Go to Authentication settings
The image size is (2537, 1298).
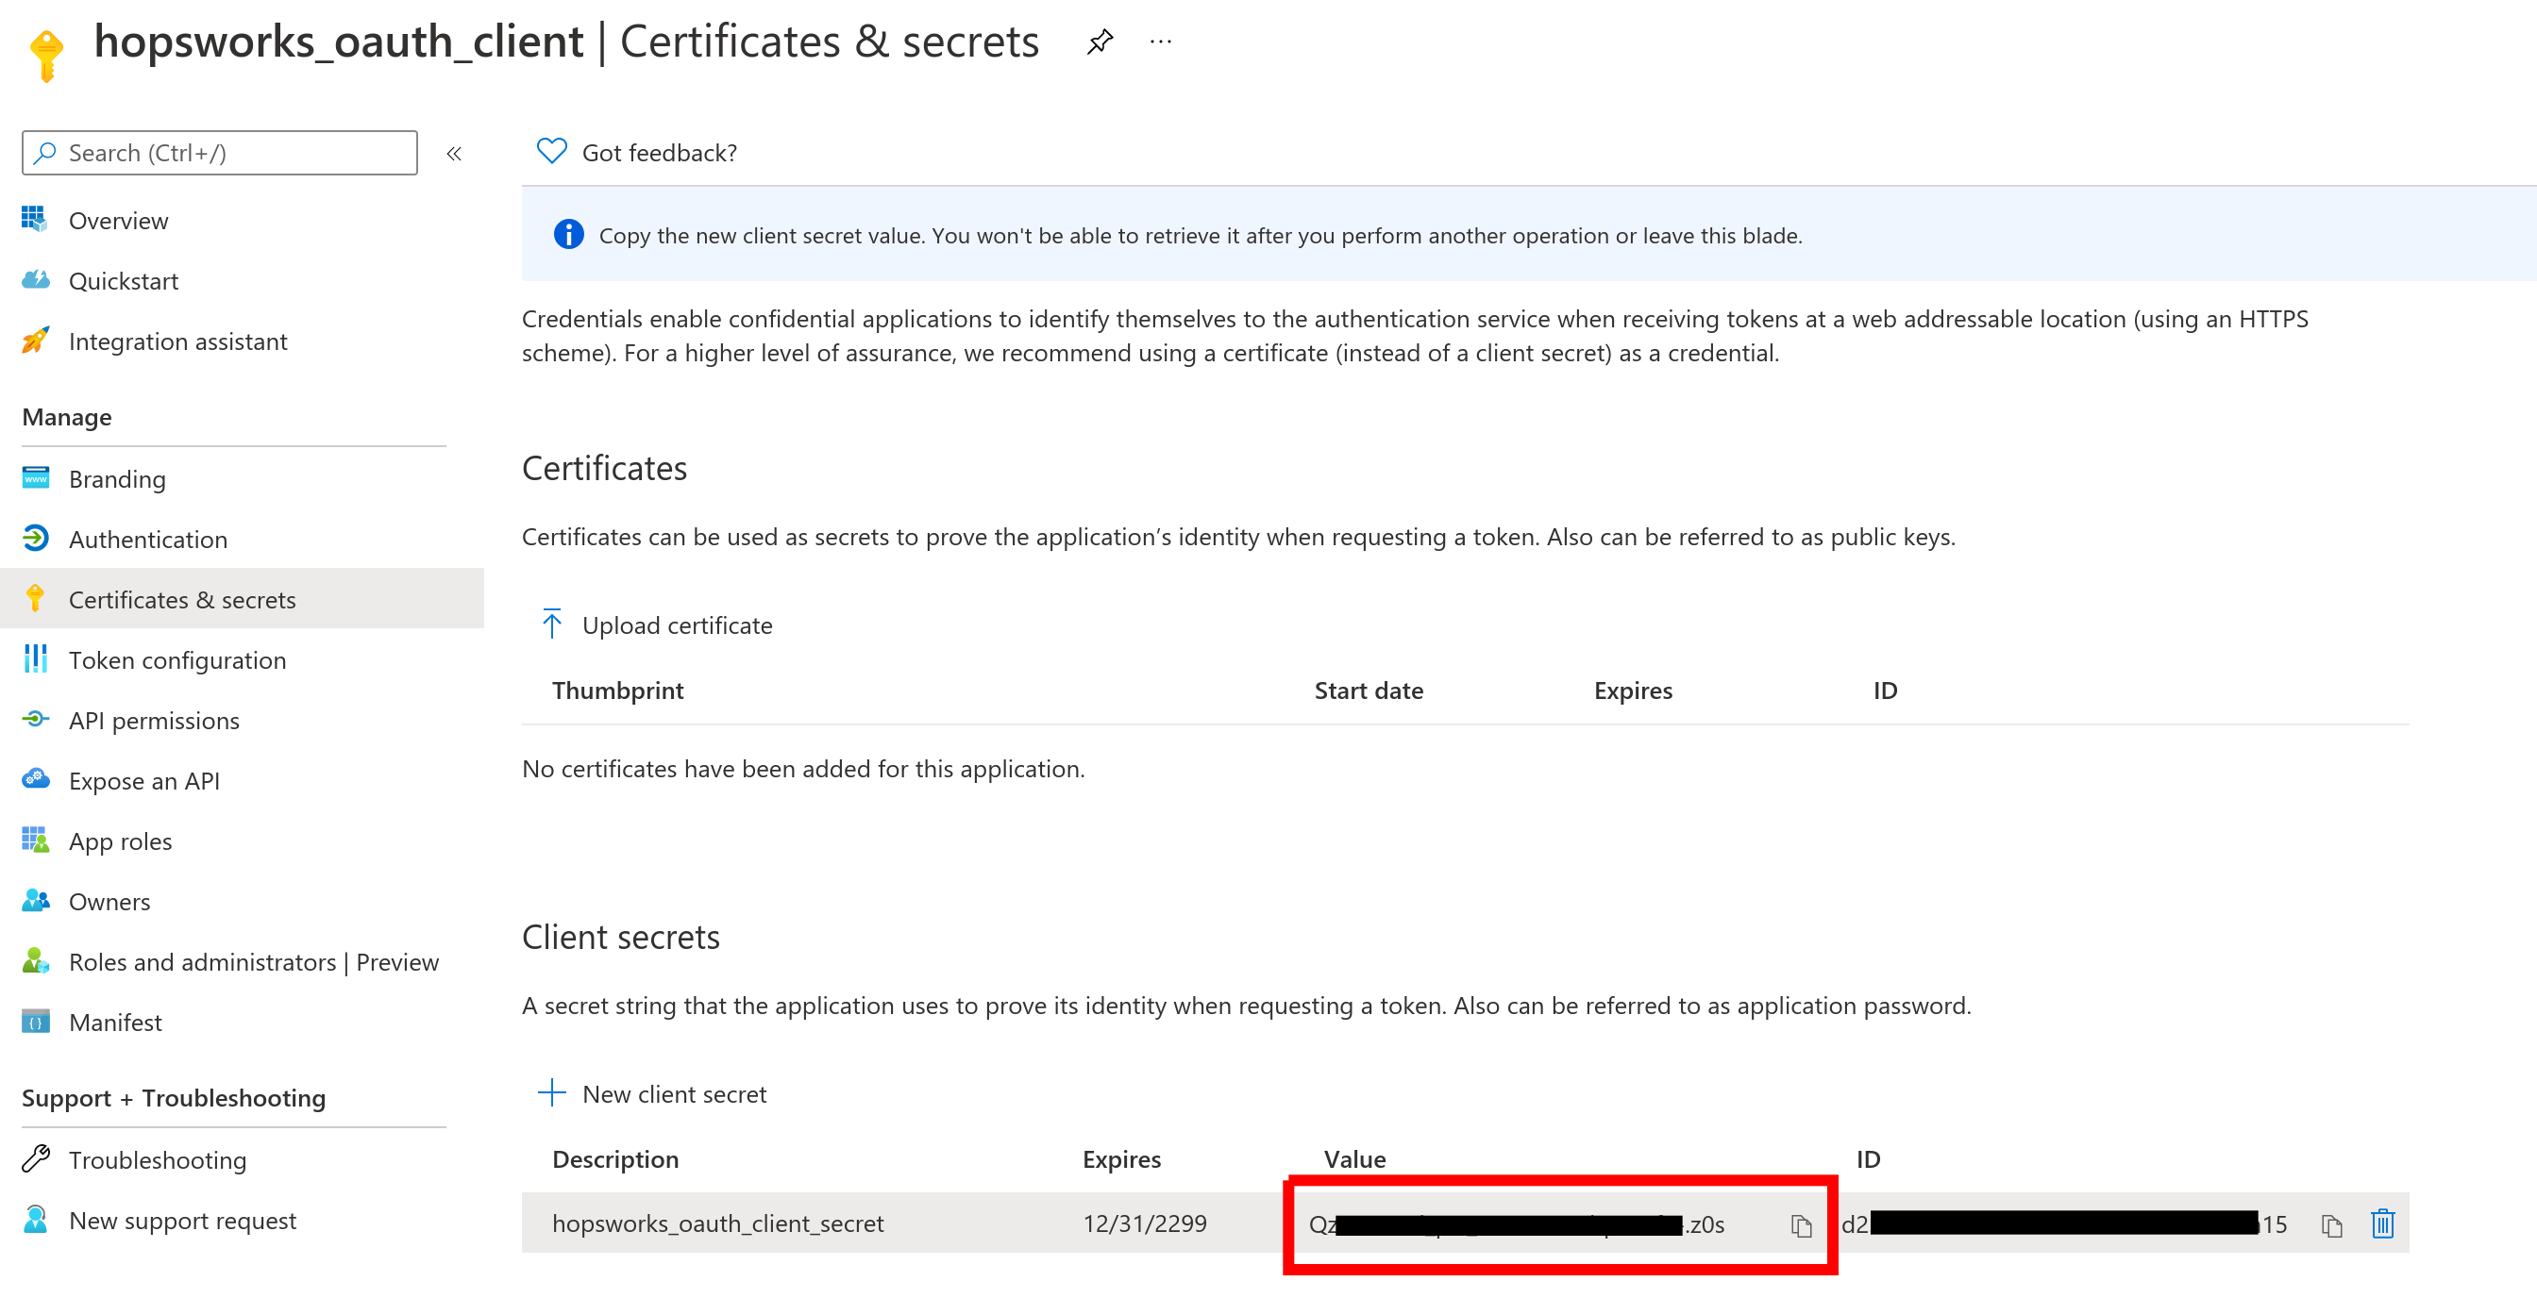pyautogui.click(x=148, y=540)
